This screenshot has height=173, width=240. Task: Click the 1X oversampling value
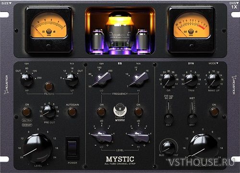tap(234, 7)
